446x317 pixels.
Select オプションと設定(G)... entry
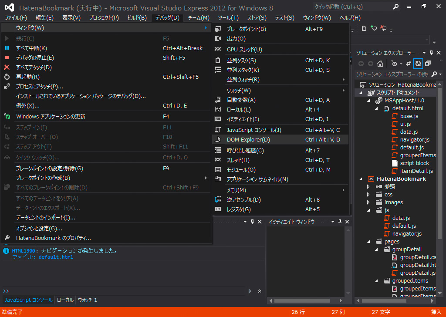106,228
